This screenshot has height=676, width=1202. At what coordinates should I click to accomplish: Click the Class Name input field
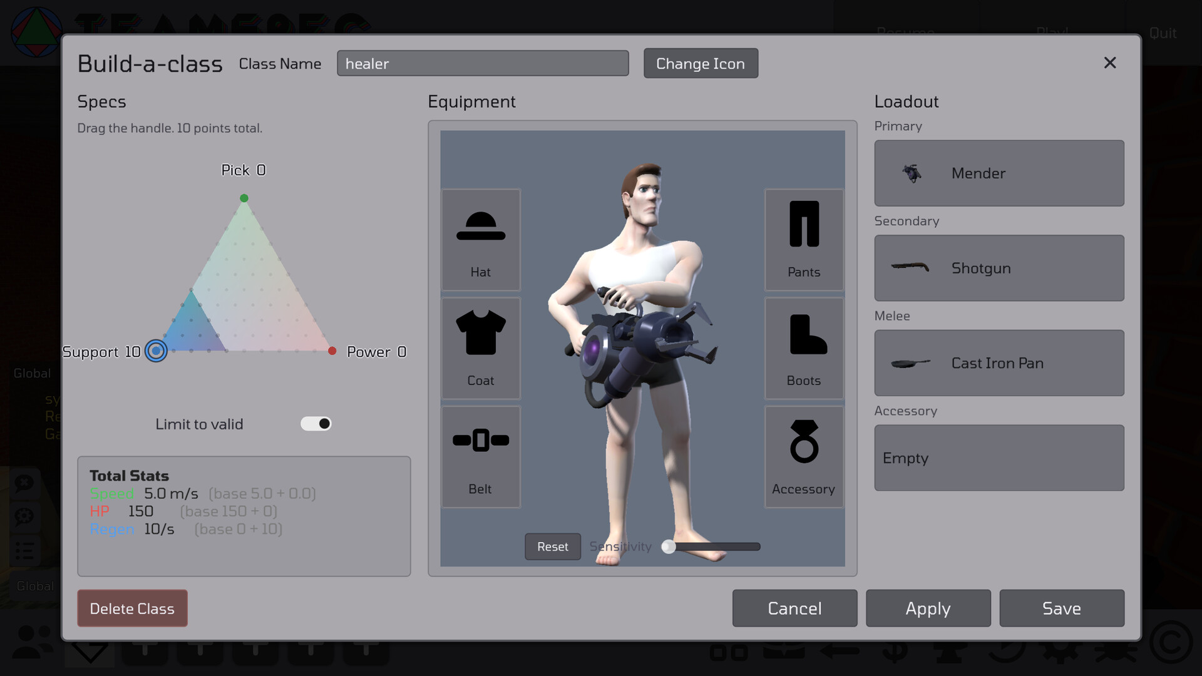pos(483,63)
